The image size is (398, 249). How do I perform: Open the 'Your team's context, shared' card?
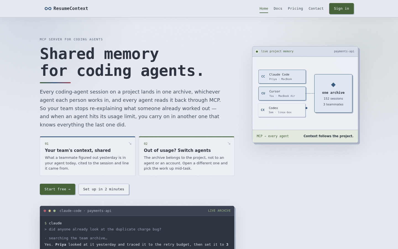click(x=88, y=156)
